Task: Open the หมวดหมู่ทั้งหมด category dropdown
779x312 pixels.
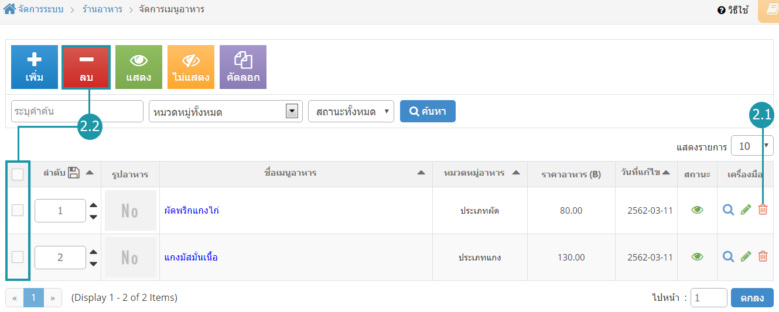Action: [x=225, y=111]
